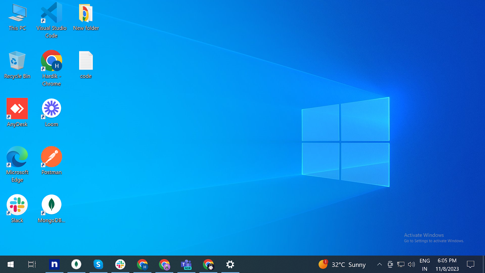Switch to Microsoft Teams in the taskbar
The width and height of the screenshot is (485, 273).
pyautogui.click(x=186, y=265)
